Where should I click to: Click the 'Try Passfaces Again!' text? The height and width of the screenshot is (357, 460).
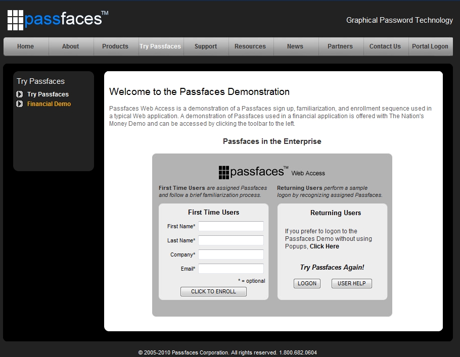(332, 267)
